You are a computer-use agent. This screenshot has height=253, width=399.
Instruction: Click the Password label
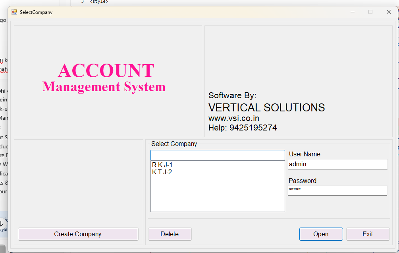(x=303, y=181)
